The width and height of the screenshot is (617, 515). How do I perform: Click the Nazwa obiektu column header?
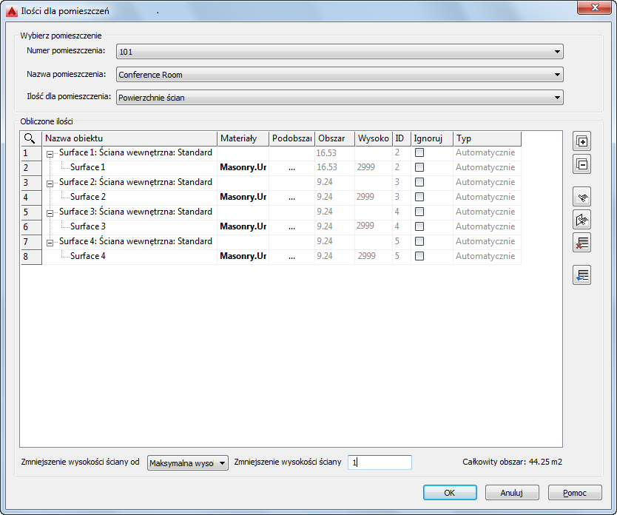[129, 138]
